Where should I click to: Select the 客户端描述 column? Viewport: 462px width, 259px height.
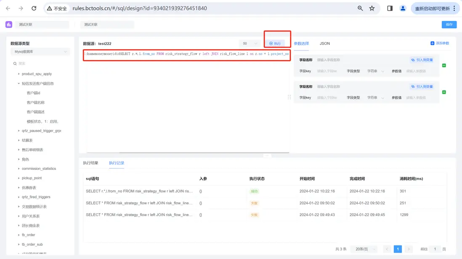tap(36, 112)
